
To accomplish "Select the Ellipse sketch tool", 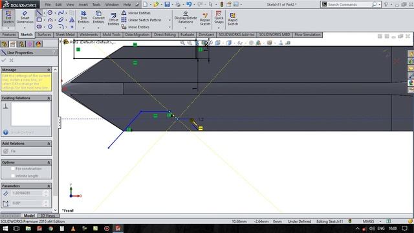I will point(61,20).
